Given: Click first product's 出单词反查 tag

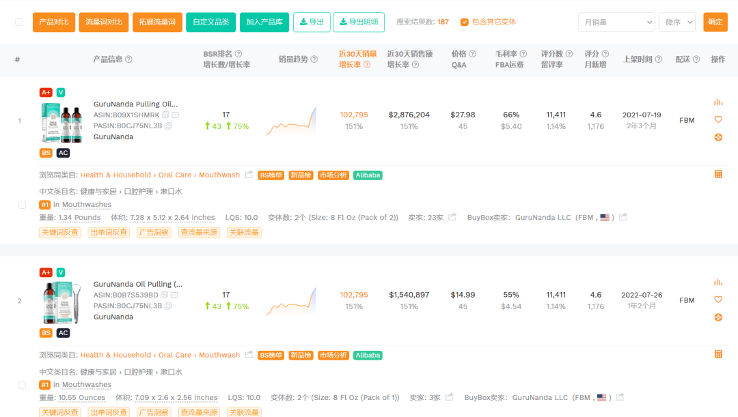Looking at the screenshot, I should [x=109, y=232].
